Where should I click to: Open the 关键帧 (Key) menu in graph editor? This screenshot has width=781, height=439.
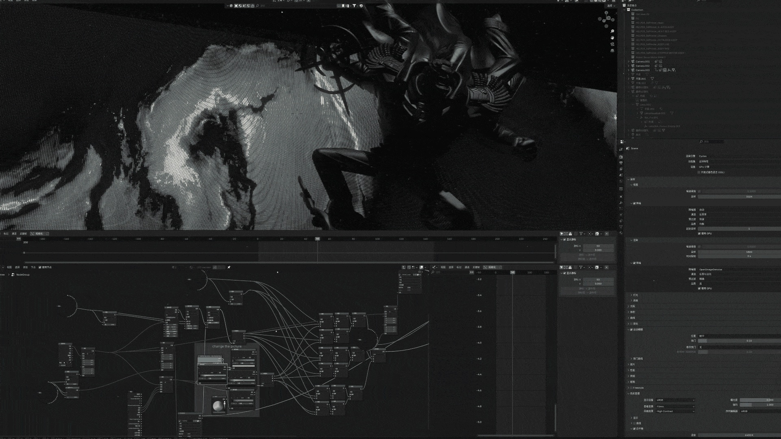476,267
